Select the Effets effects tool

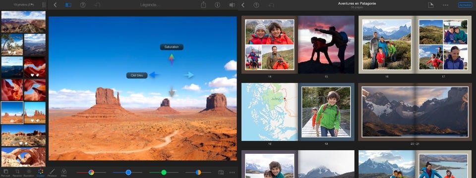click(x=64, y=173)
